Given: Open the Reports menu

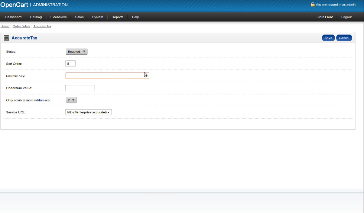Looking at the screenshot, I should 117,17.
